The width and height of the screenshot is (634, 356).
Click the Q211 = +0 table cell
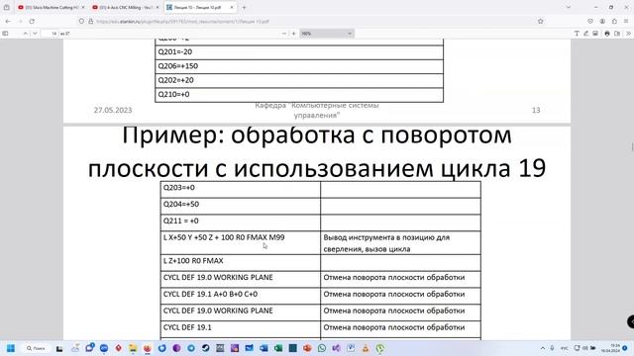click(240, 222)
